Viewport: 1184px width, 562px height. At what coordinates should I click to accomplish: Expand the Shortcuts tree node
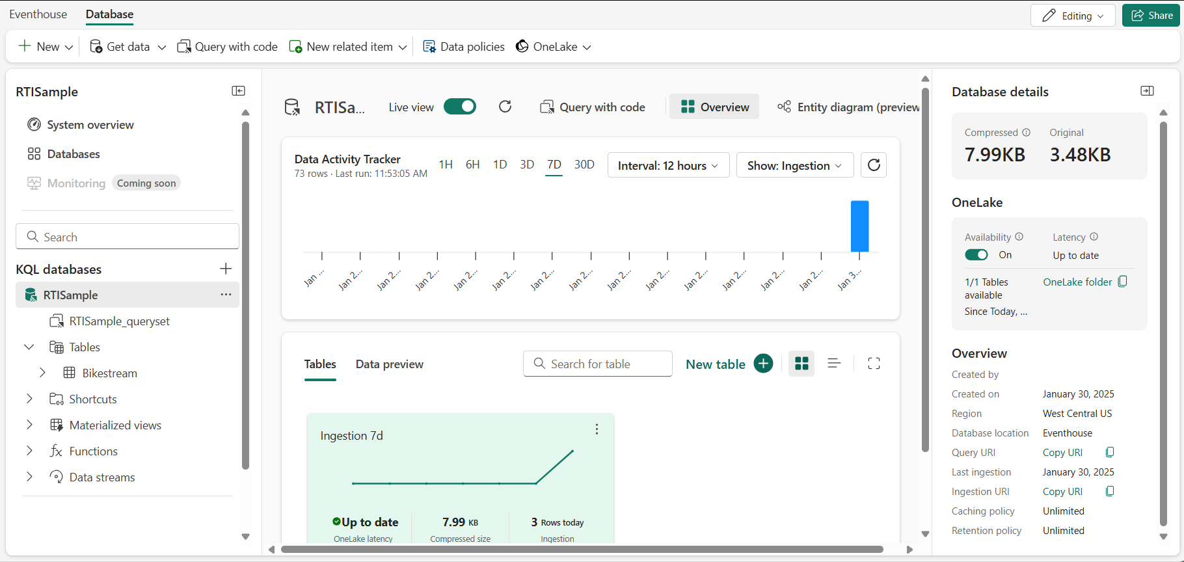(x=29, y=399)
